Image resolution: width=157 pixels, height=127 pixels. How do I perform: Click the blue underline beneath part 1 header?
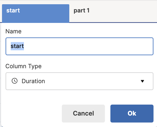(112, 22)
